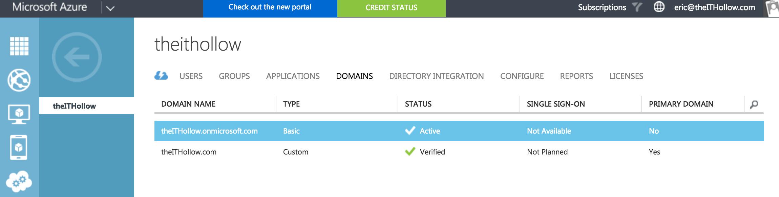The image size is (779, 197).
Task: Open the language globe icon
Action: [659, 7]
